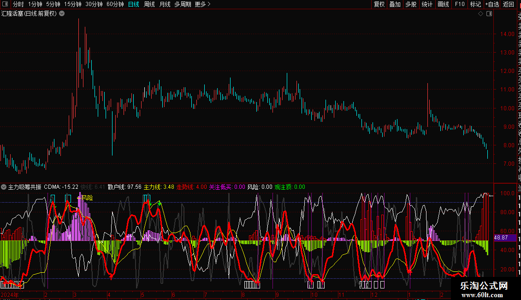Click the 统计 statistics button
The image size is (521, 300).
427,4
